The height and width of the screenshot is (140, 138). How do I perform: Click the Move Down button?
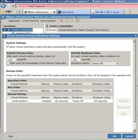coord(123,107)
